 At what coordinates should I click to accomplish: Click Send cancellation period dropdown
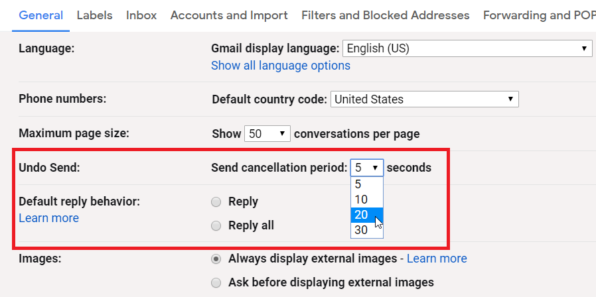367,168
